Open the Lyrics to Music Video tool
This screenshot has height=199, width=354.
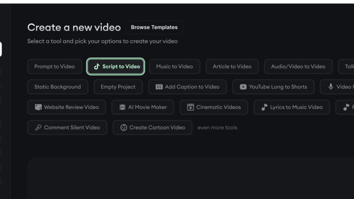click(291, 107)
